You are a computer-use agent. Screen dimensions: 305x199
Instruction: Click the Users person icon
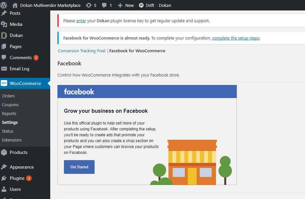4,189
